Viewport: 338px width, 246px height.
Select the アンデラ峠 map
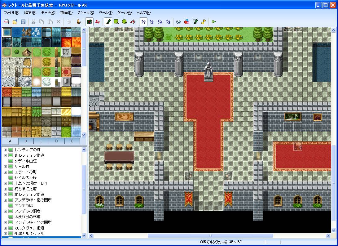point(24,206)
